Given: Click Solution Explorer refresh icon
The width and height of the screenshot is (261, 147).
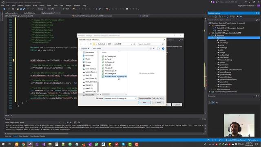Looking at the screenshot, I should point(228,16).
